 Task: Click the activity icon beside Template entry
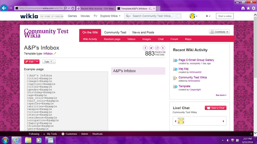[175, 86]
